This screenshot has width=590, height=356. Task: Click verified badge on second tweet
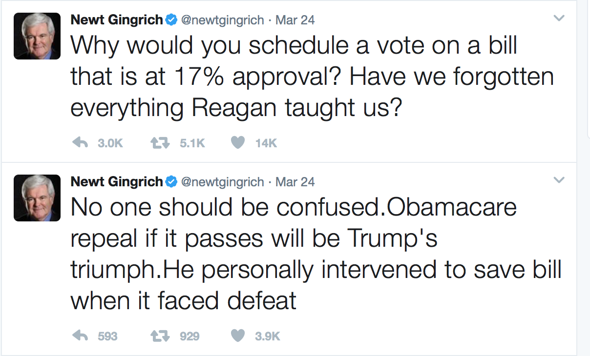pyautogui.click(x=171, y=182)
